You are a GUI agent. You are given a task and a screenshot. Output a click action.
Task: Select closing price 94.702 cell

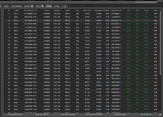[x=99, y=68]
